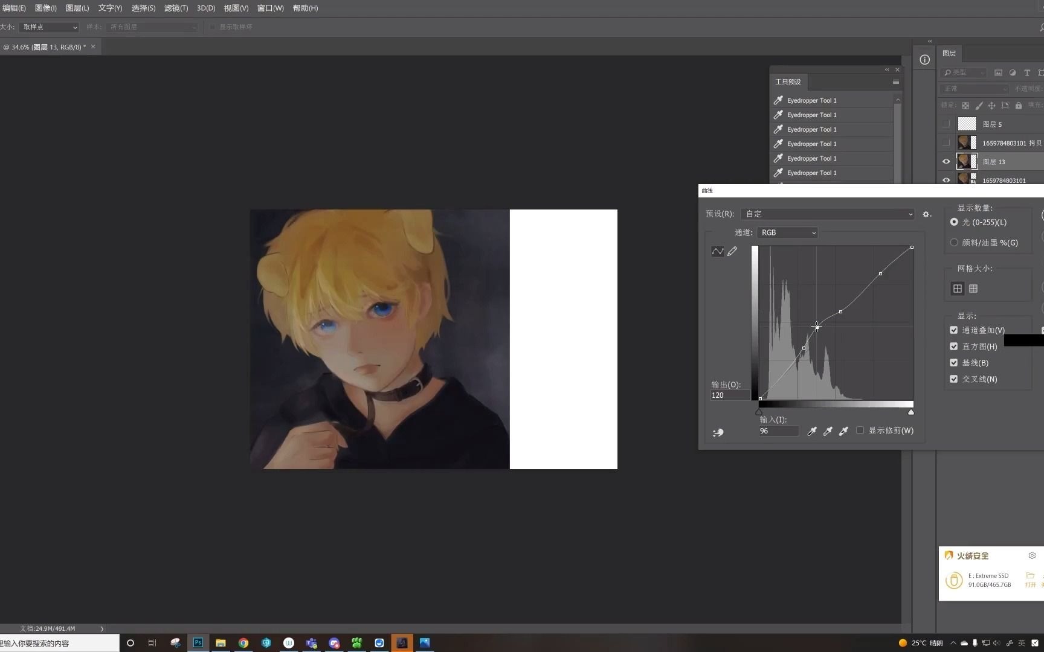The width and height of the screenshot is (1044, 652).
Task: Click the 输出(O) value field
Action: [730, 395]
